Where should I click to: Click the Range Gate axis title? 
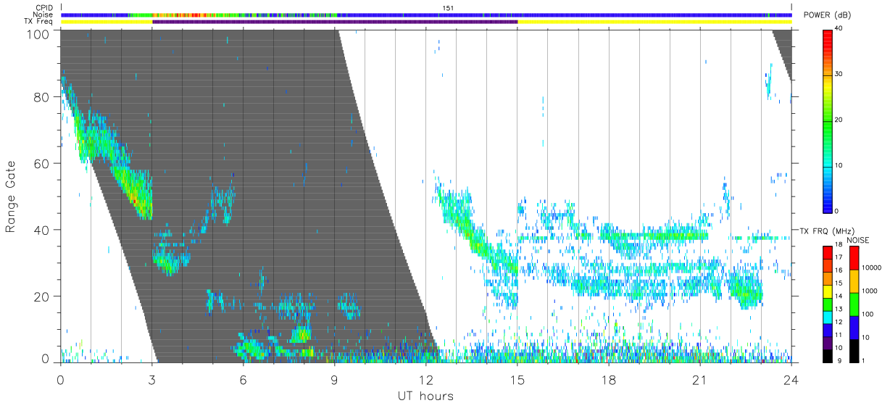click(x=12, y=196)
